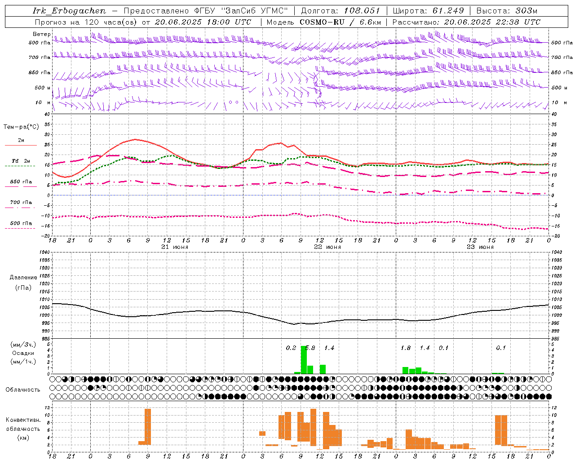Viewport: 575px width, 460px height.
Task: Click the '(км)' unit under convective cloudiness
Action: pos(23,438)
